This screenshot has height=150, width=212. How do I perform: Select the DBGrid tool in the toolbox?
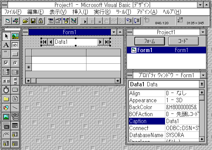pos(15,143)
